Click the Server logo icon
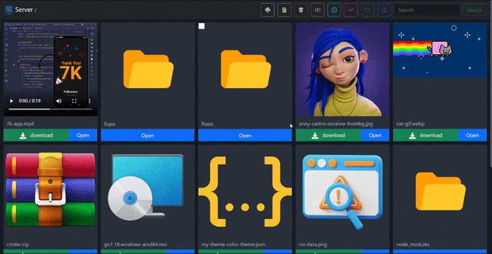The image size is (492, 254). (9, 10)
